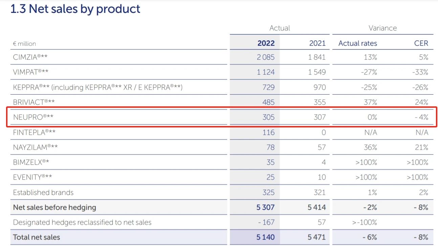Select Total net sales 2022 value 5 140
This screenshot has height=246, width=438.
tap(265, 237)
